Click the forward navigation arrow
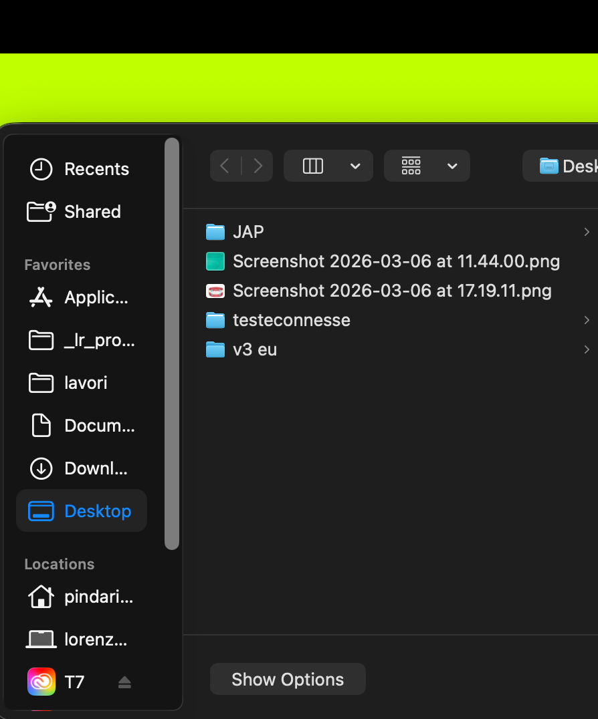The width and height of the screenshot is (598, 719). [258, 166]
